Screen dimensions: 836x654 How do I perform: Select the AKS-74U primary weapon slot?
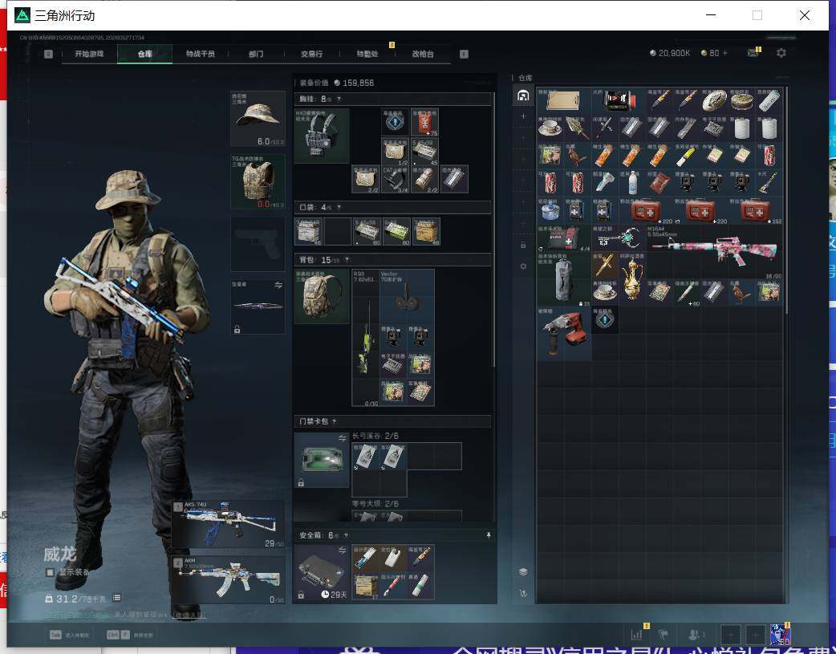click(228, 524)
